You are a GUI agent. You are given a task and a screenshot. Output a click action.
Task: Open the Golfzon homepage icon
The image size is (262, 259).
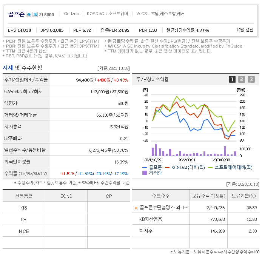pyautogui.click(x=29, y=15)
